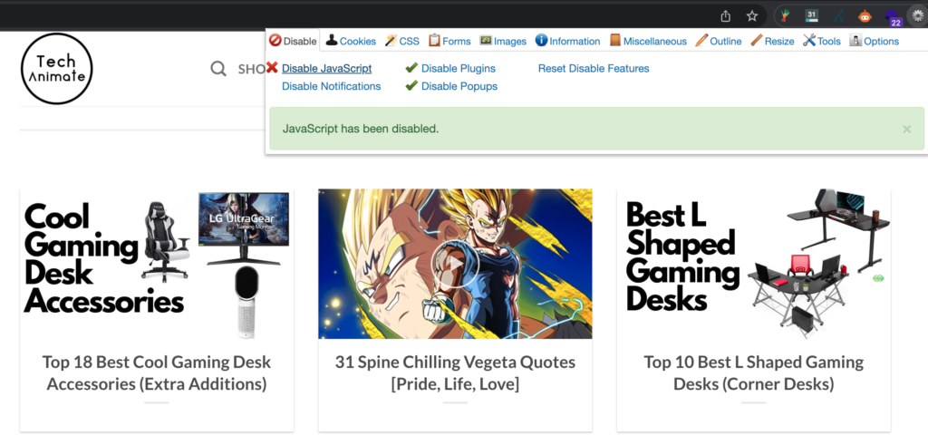
Task: Click the extension with 22 badge
Action: [892, 16]
